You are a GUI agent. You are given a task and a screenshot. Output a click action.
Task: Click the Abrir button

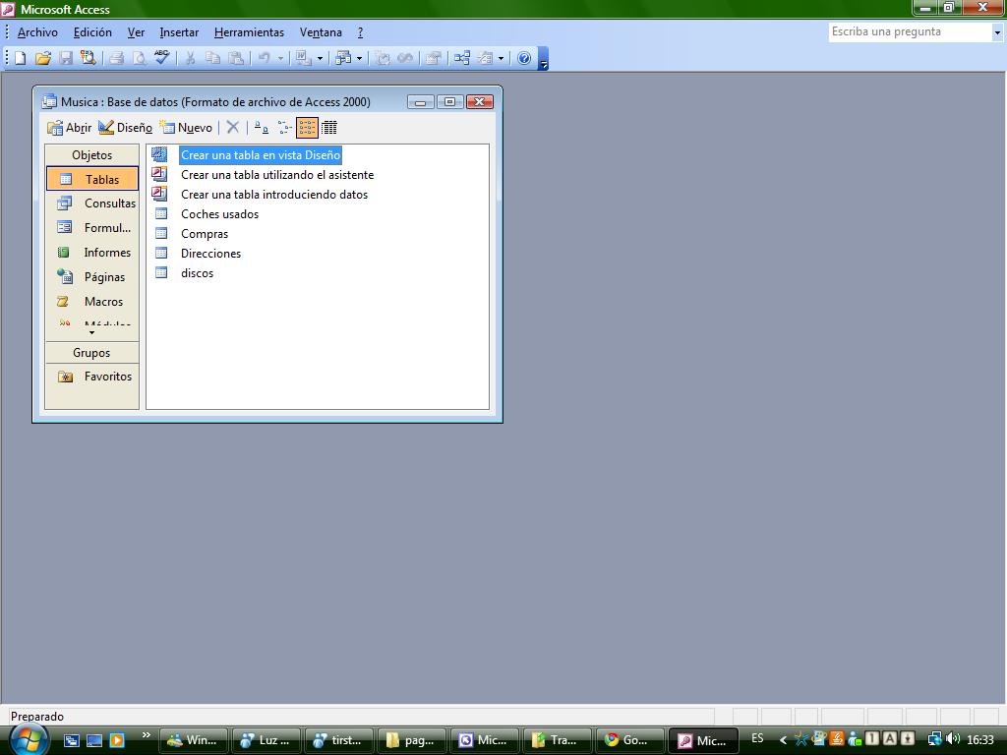click(x=70, y=127)
